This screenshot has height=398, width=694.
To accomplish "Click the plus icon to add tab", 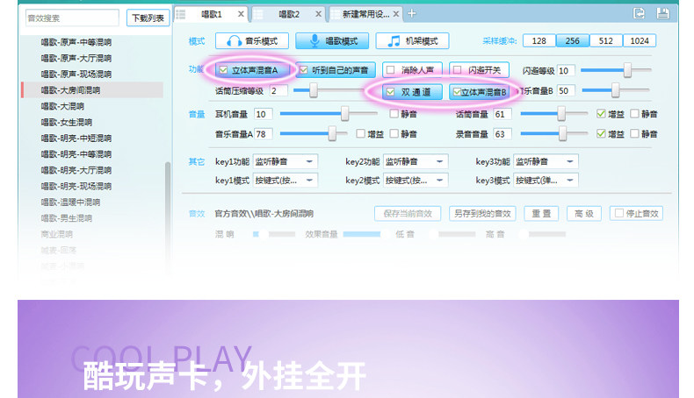I will tap(412, 14).
